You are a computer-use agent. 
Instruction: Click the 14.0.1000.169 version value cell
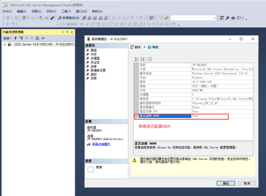pos(222,82)
